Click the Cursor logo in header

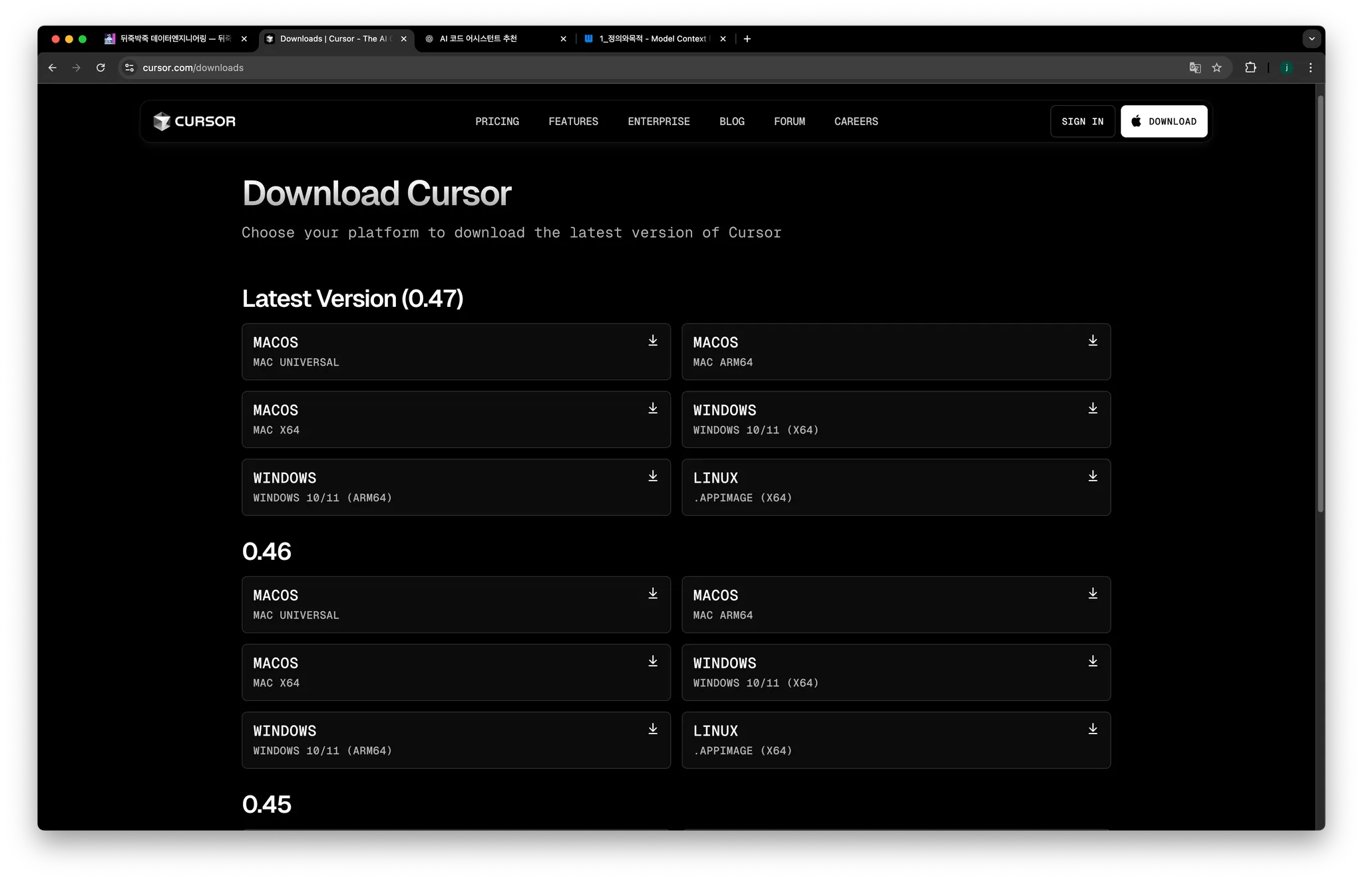(x=194, y=121)
